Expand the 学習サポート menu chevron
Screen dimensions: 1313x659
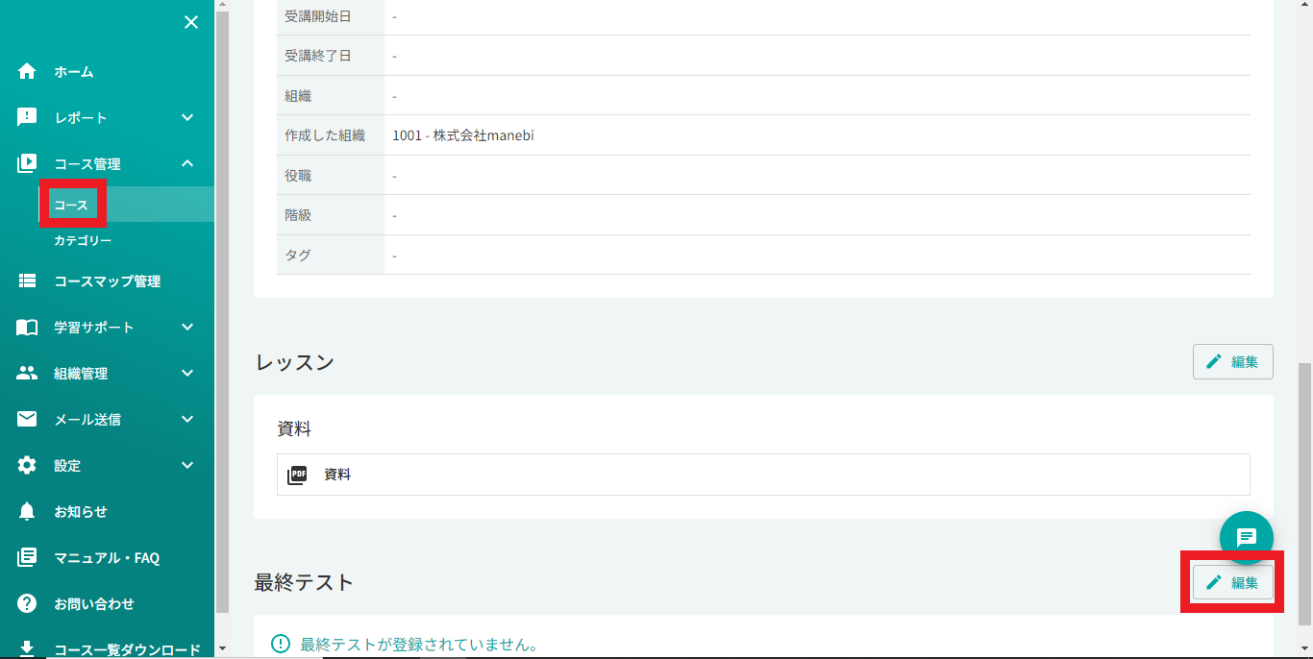pos(187,328)
